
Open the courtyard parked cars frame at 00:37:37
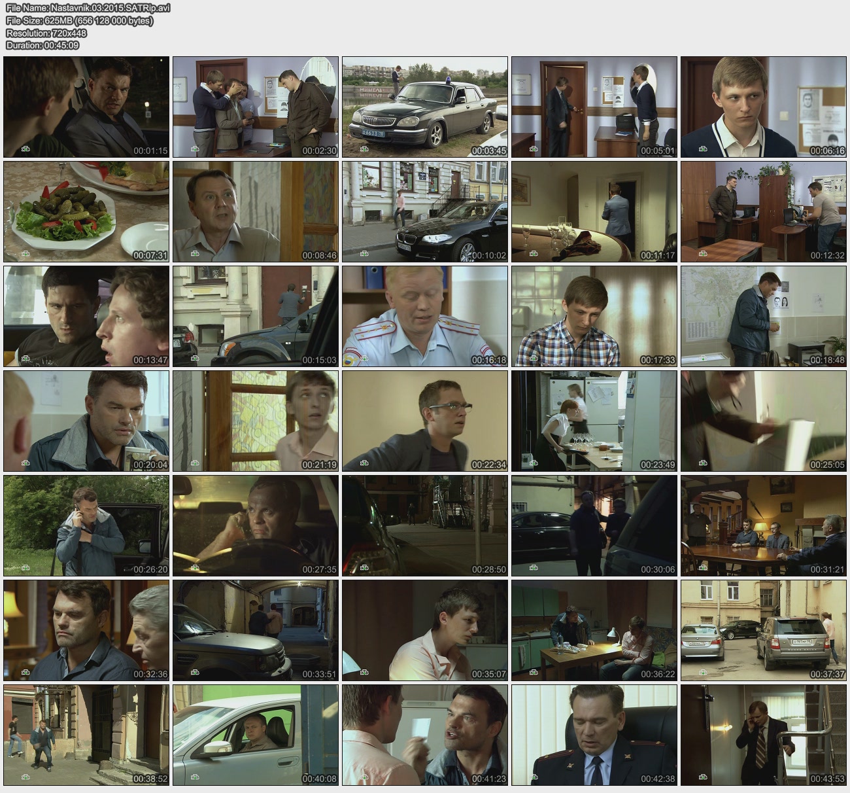[x=764, y=630]
